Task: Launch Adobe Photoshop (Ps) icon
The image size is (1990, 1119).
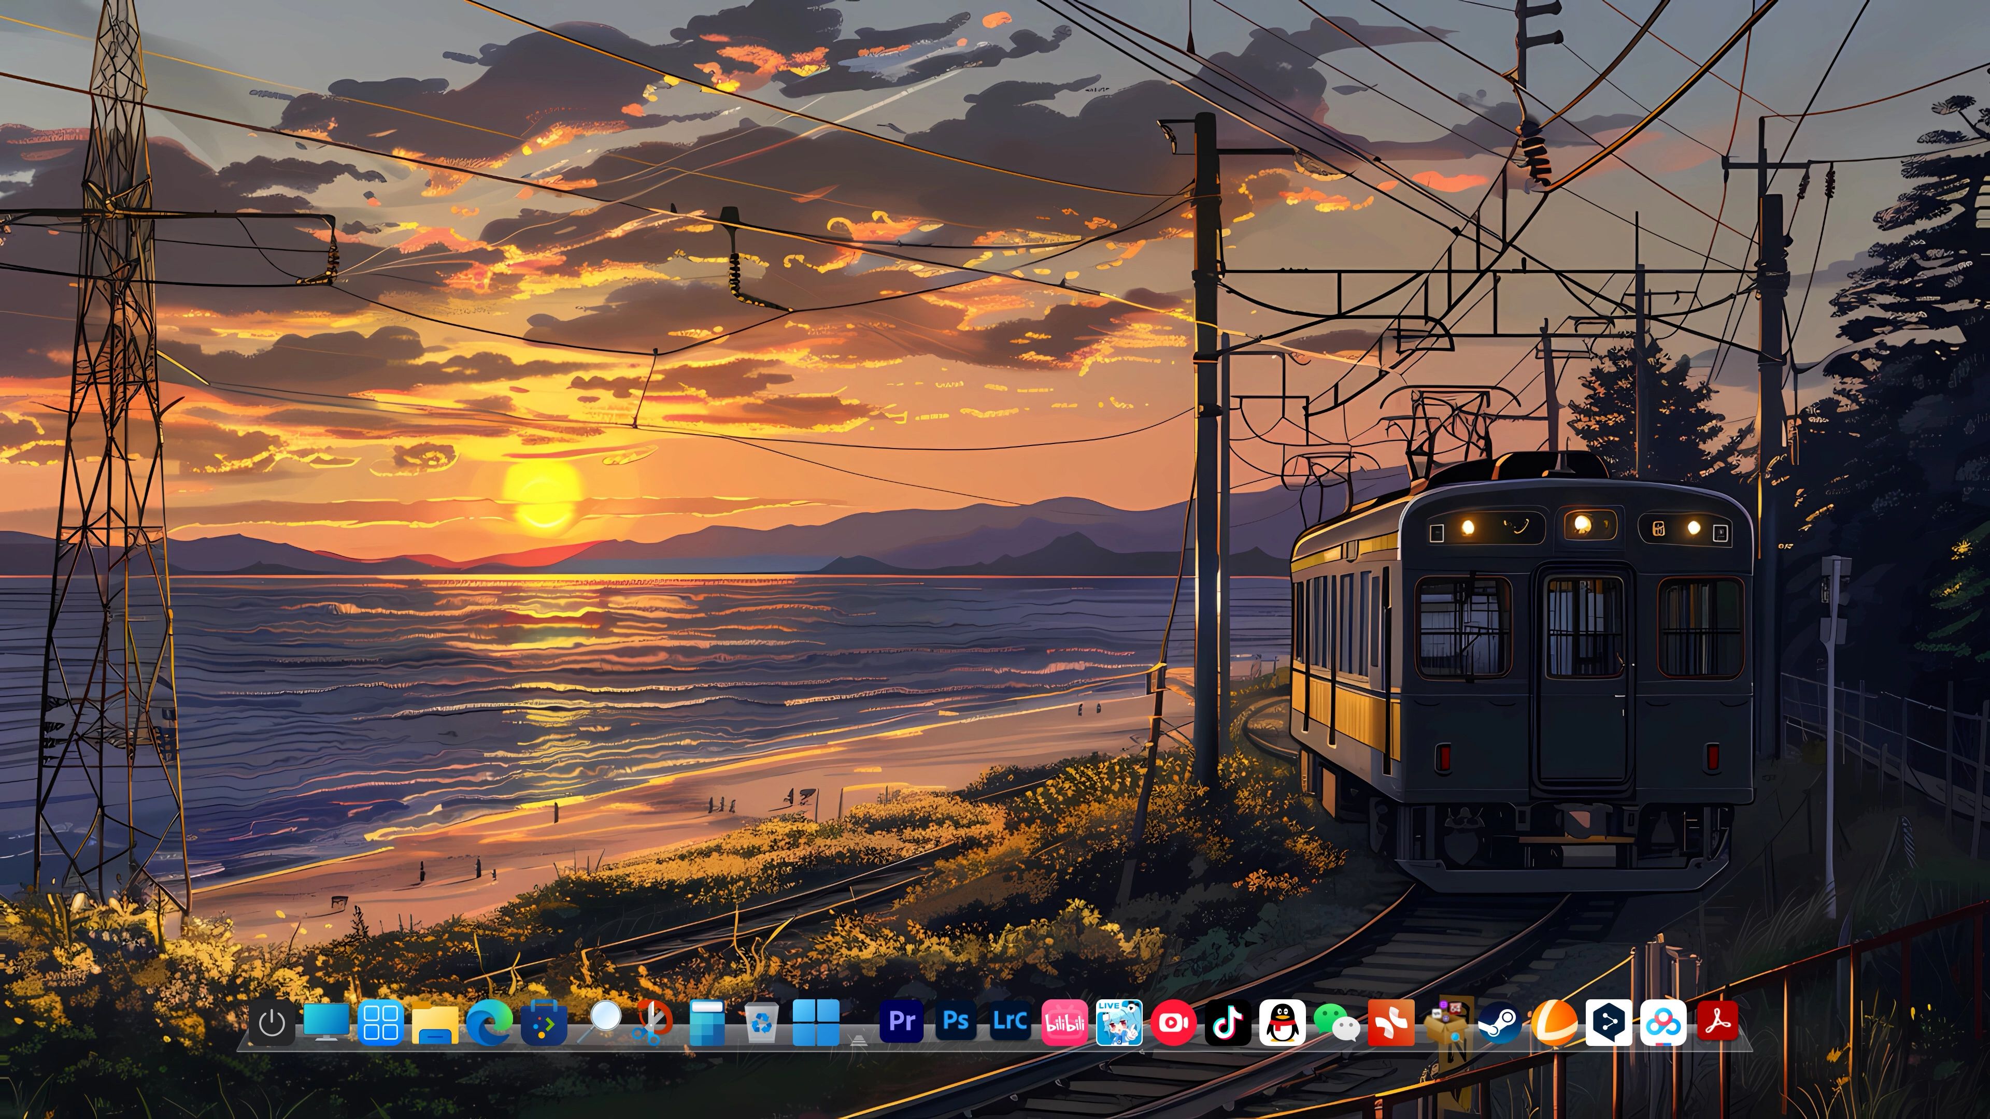Action: (956, 1022)
